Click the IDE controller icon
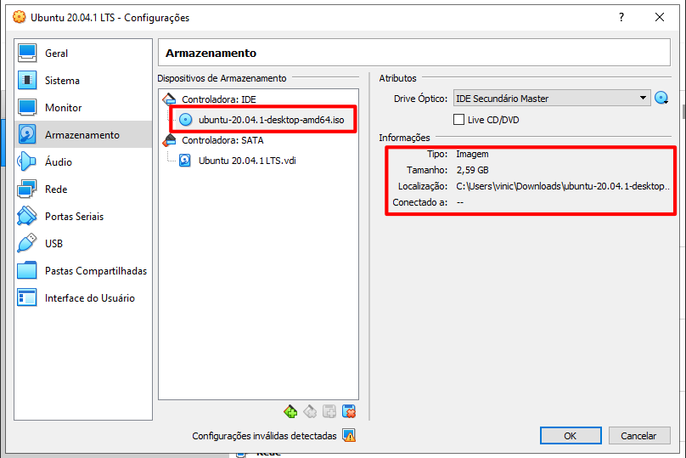The height and width of the screenshot is (458, 686). tap(169, 99)
